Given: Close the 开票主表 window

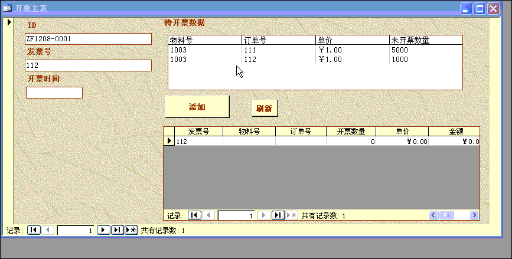Looking at the screenshot, I should pos(494,8).
